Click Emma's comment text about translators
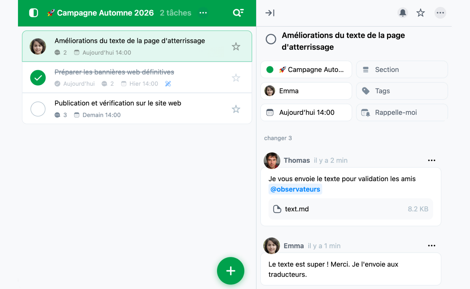Image resolution: width=470 pixels, height=289 pixels. click(333, 269)
